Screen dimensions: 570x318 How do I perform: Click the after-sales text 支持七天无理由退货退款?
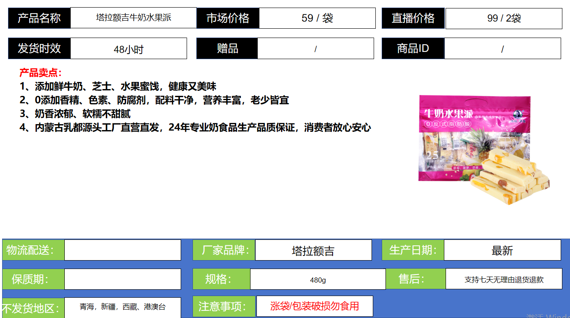pos(504,279)
